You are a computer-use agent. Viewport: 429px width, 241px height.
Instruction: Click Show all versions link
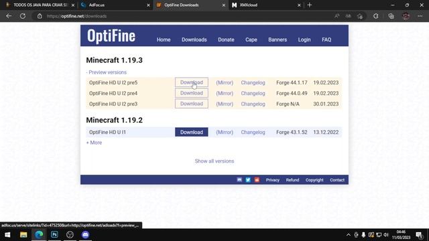(x=214, y=161)
